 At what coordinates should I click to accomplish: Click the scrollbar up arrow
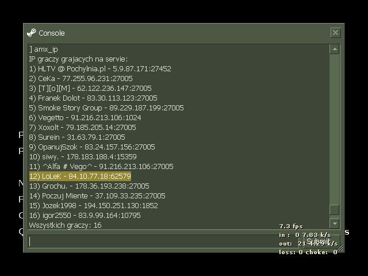point(334,49)
